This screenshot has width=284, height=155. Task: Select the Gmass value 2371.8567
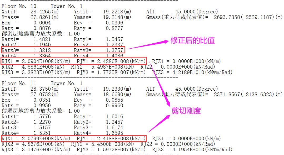pyautogui.click(x=227, y=94)
